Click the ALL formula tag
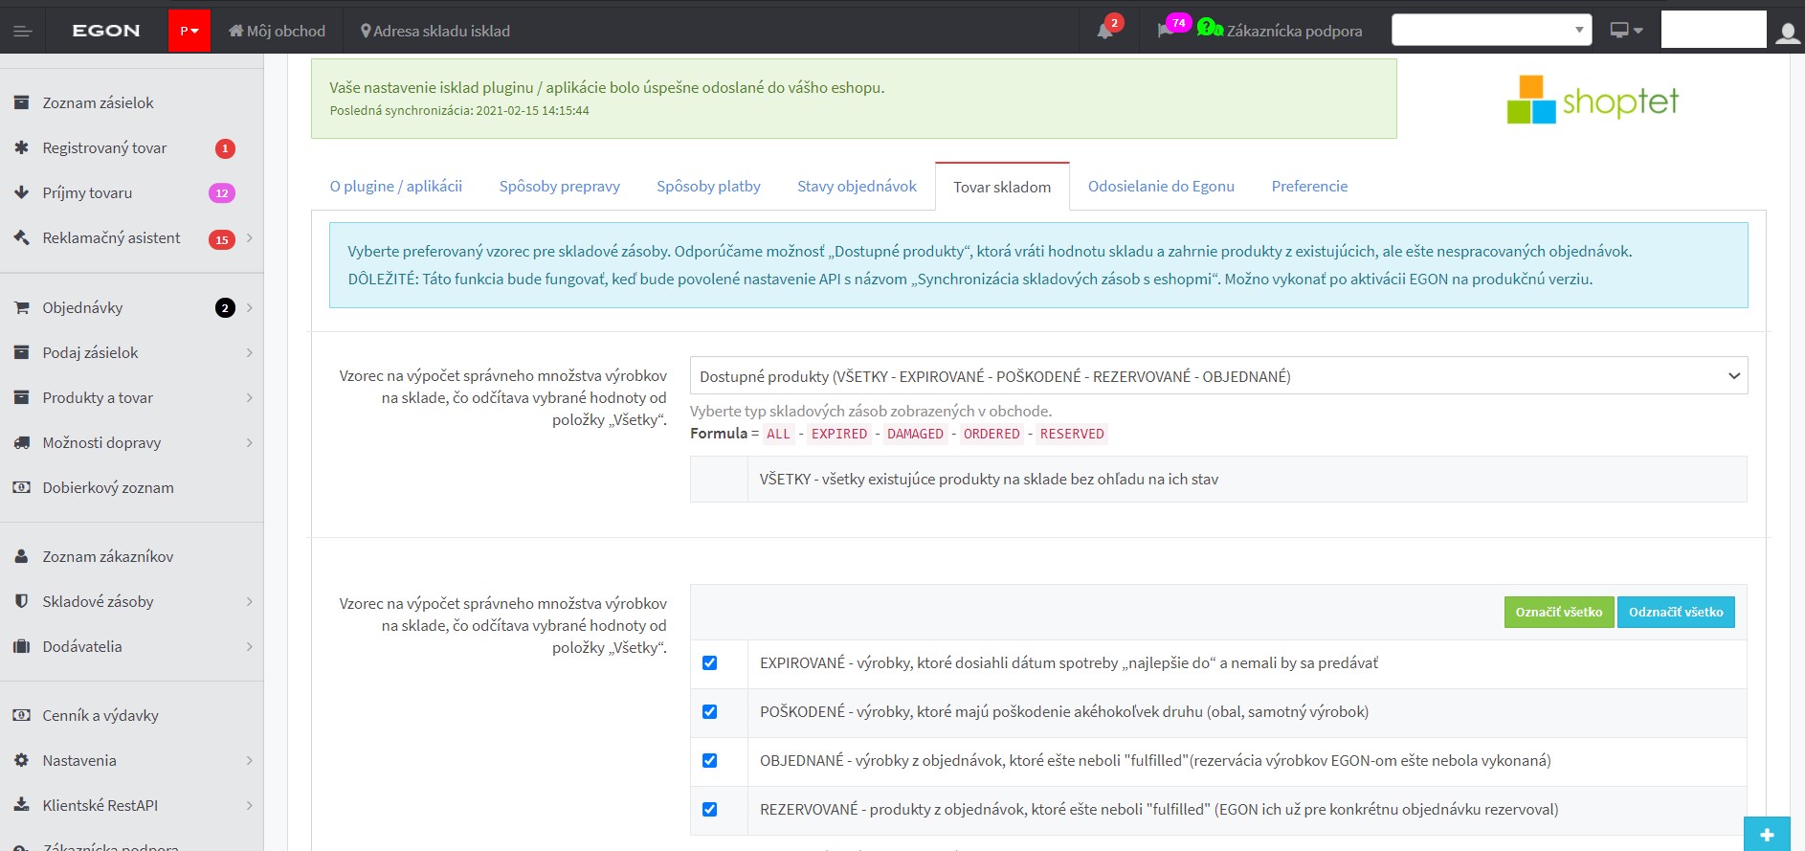The height and width of the screenshot is (851, 1805). pyautogui.click(x=779, y=434)
